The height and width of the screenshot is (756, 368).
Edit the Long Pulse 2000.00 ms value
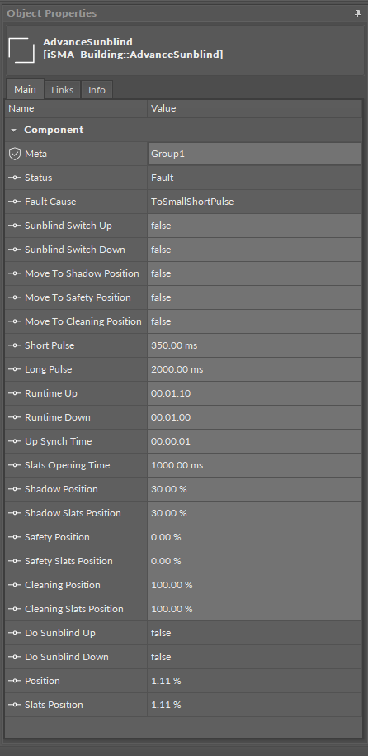point(254,369)
